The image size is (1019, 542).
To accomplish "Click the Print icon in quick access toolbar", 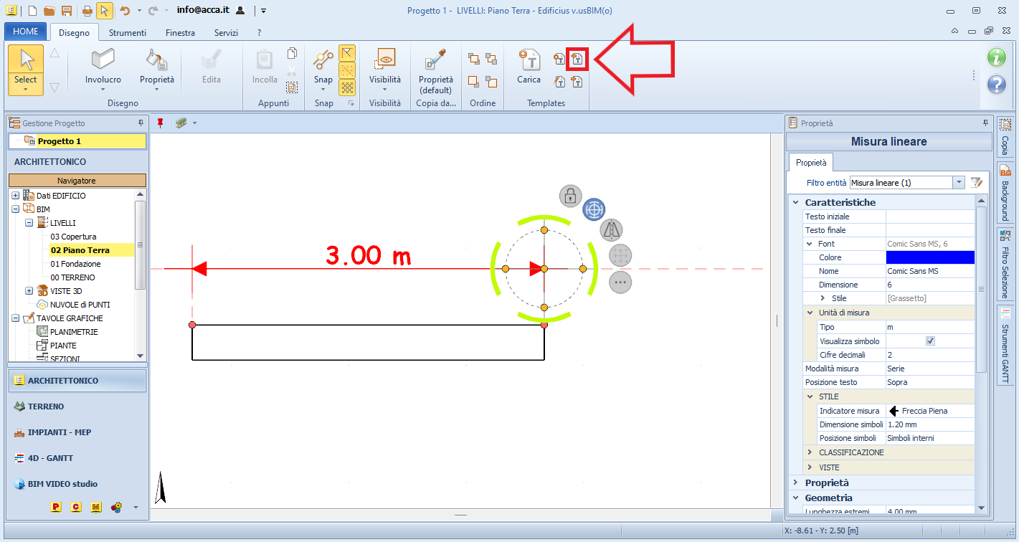I will tap(87, 11).
